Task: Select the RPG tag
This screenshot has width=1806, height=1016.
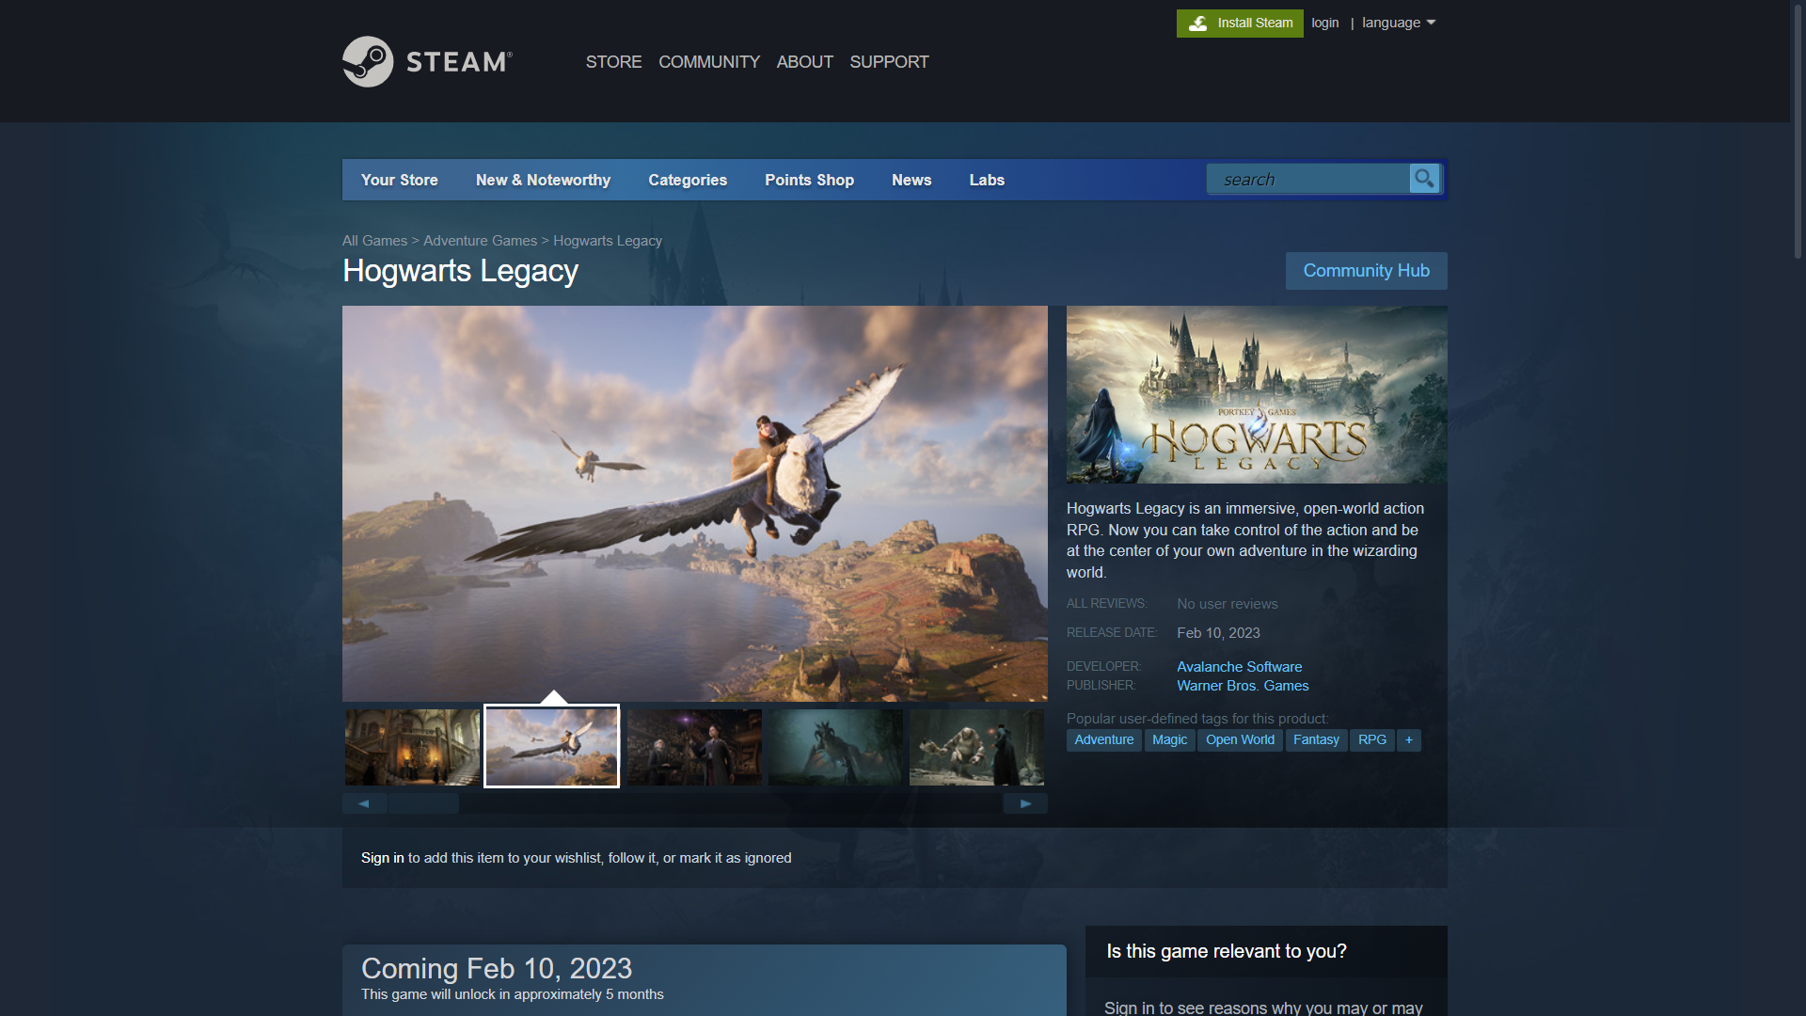Action: 1372,740
